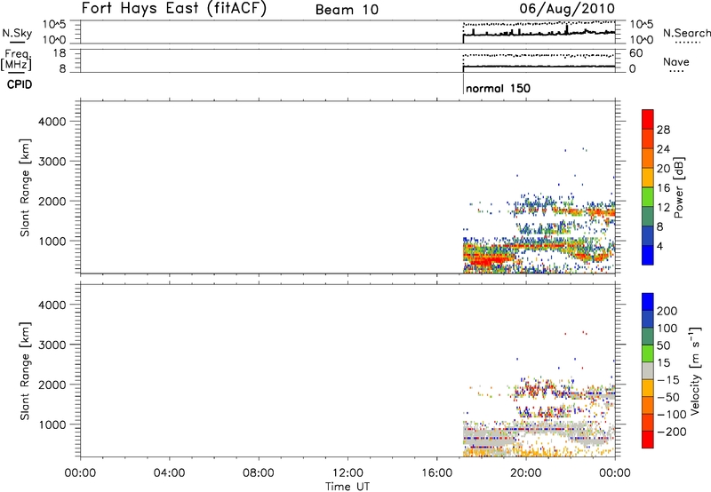This screenshot has height=492, width=711.
Task: Select the "4" power scale value
Action: point(659,246)
